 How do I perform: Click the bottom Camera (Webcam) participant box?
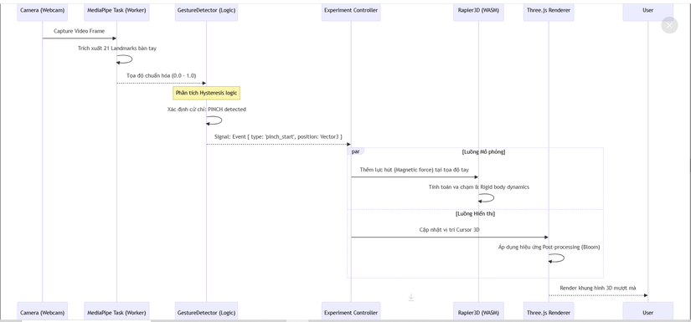43,310
